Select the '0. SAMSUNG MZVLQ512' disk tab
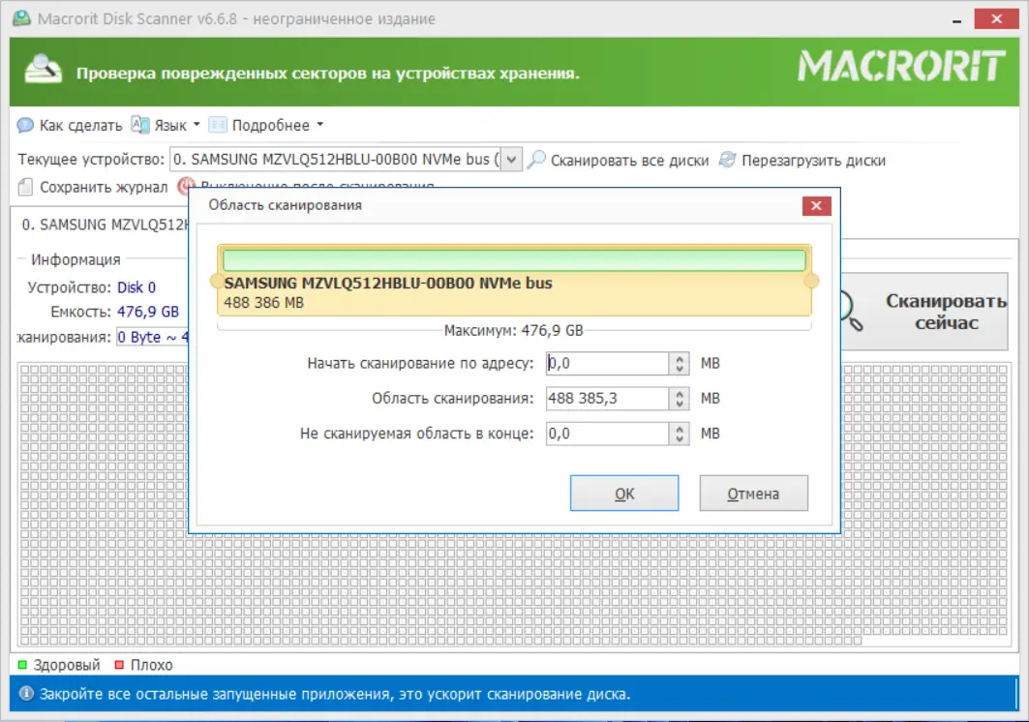Screen dimensions: 1029x722 (x=104, y=225)
